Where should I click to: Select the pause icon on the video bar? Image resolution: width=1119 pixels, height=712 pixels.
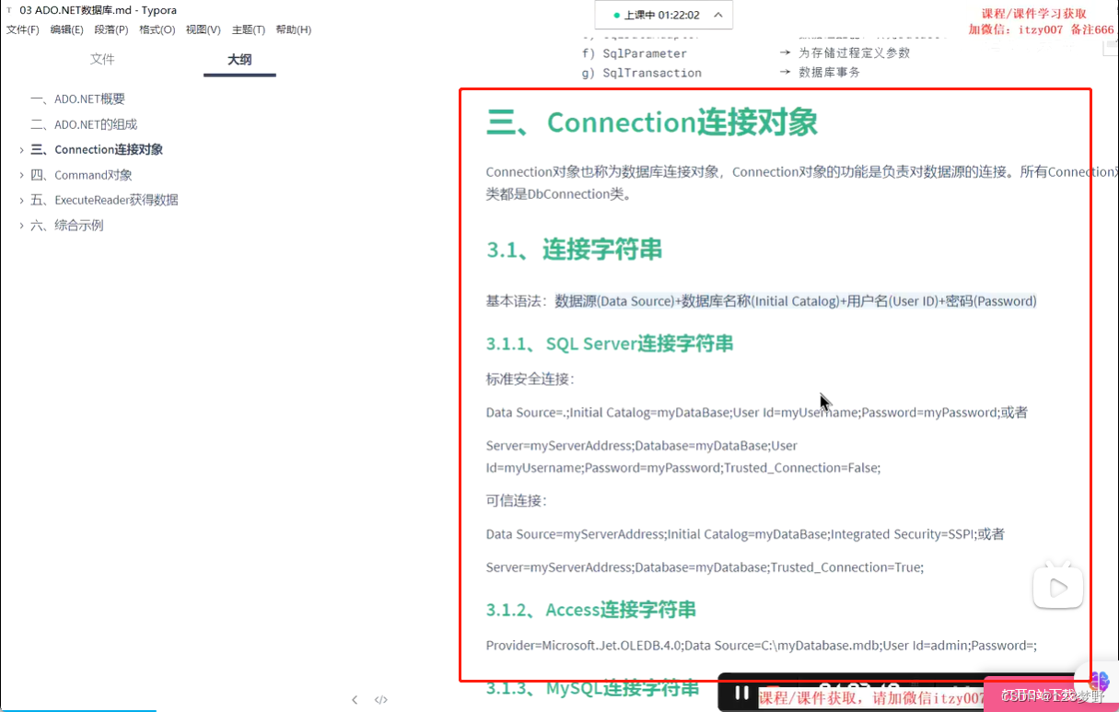pos(742,692)
